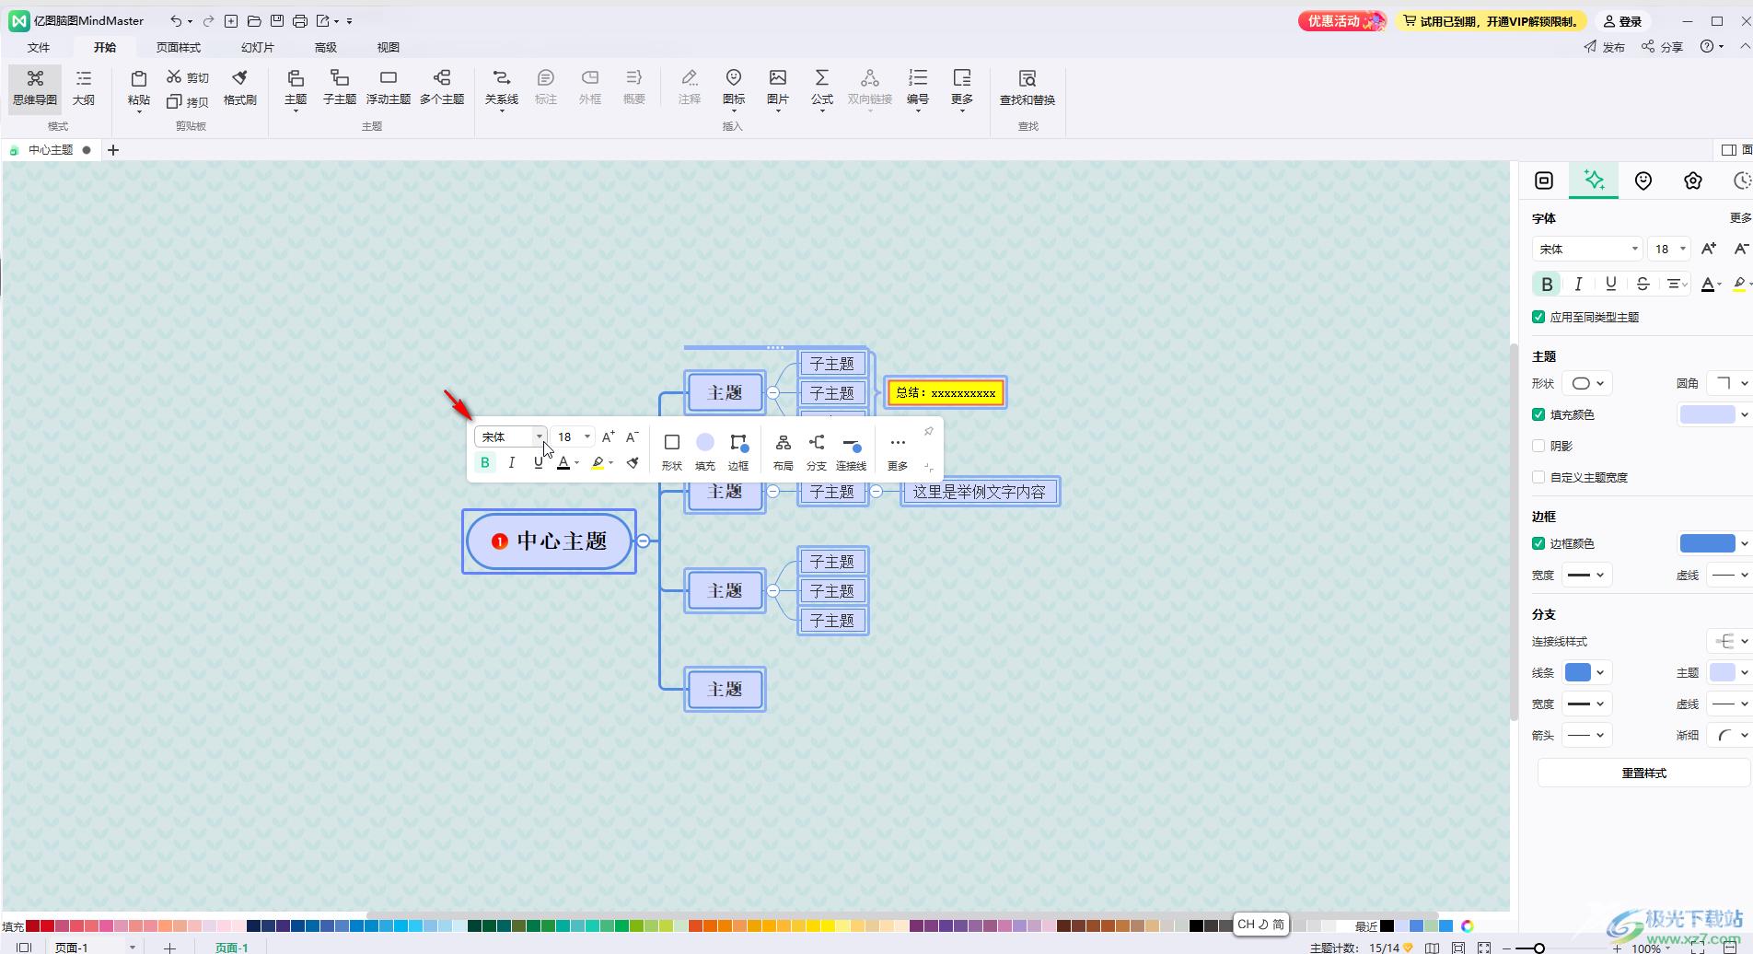Select the 中心主题 document tab
The height and width of the screenshot is (954, 1753).
pos(50,150)
